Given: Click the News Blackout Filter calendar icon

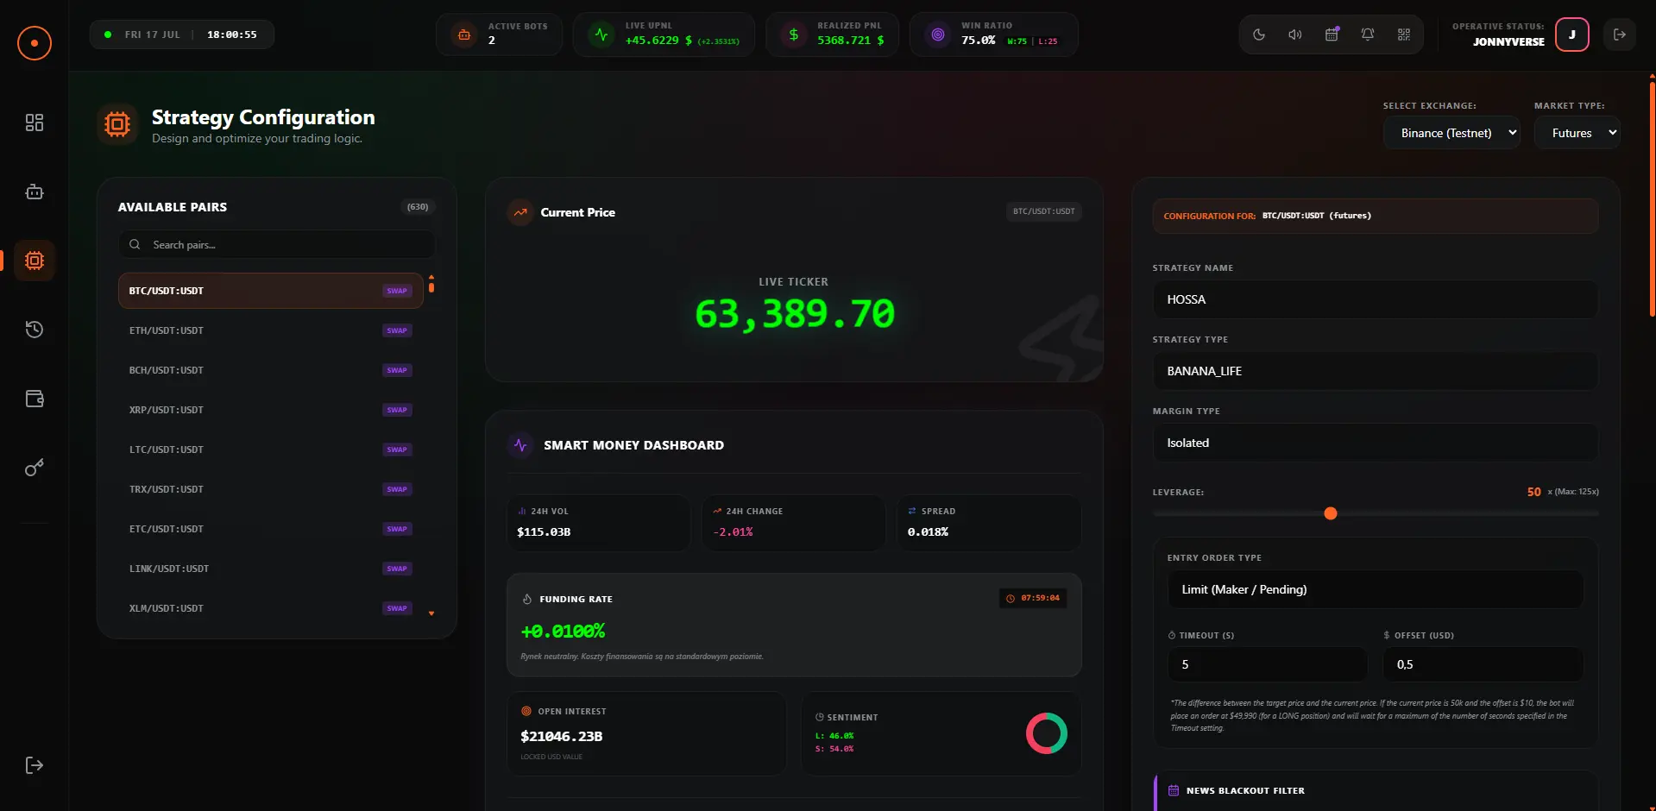Looking at the screenshot, I should click(1174, 790).
